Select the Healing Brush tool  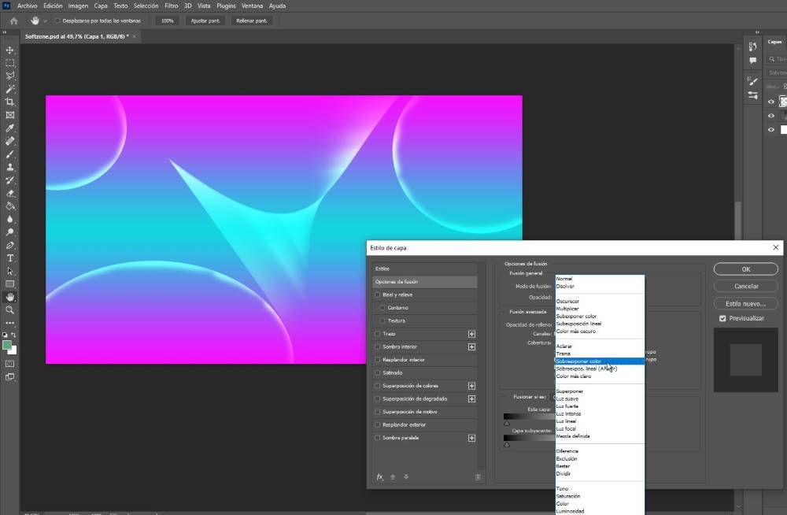click(9, 141)
